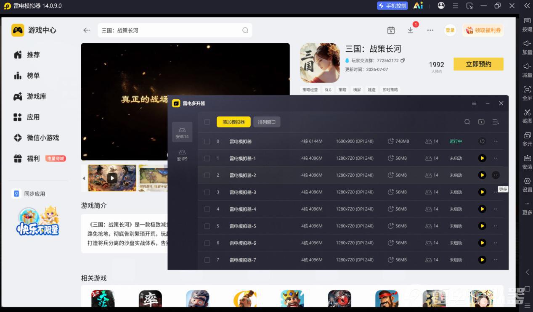
Task: Click the 策略经营 tag
Action: (x=310, y=90)
